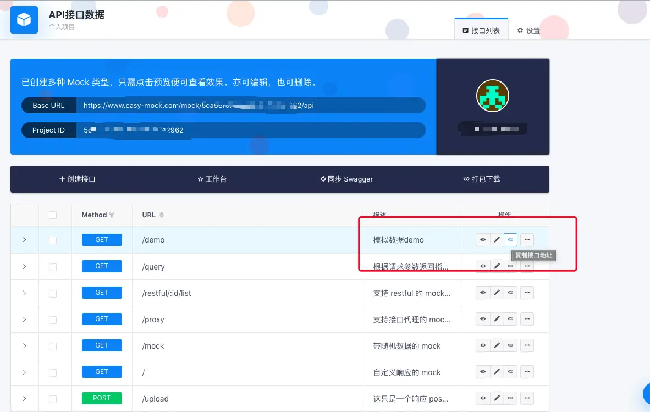650x412 pixels.
Task: Open more actions for the /upload row
Action: click(x=527, y=398)
